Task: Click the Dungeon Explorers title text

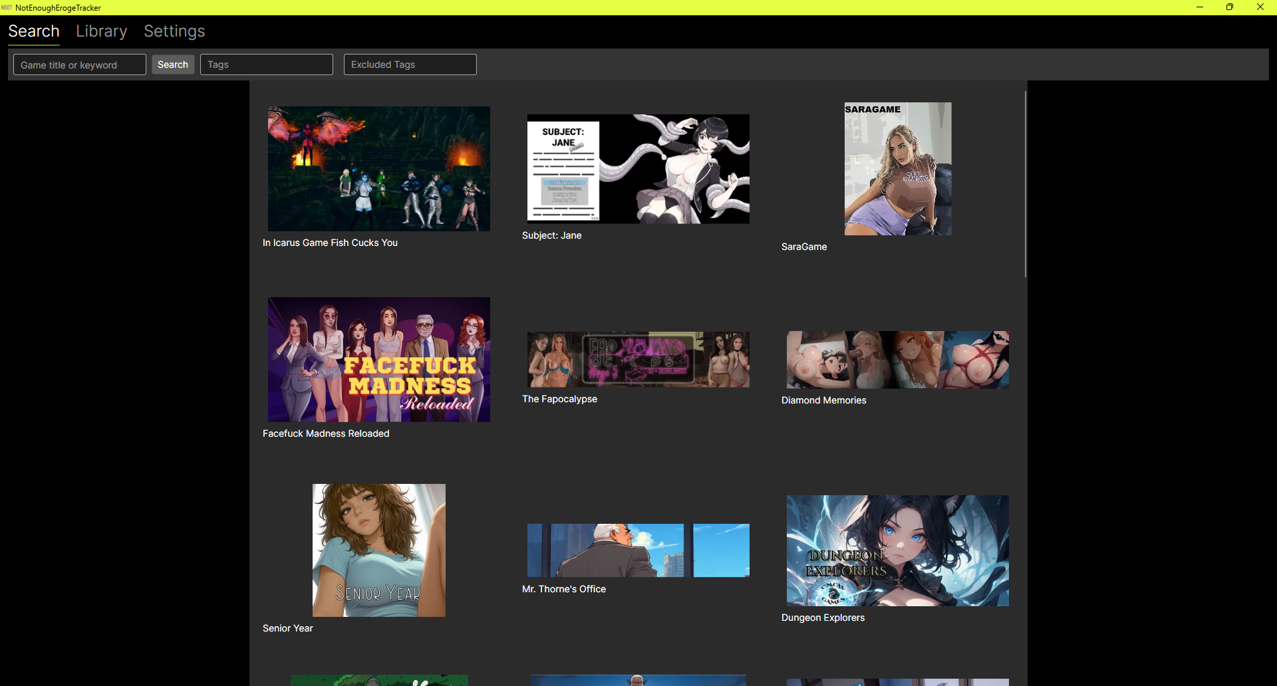Action: click(823, 618)
